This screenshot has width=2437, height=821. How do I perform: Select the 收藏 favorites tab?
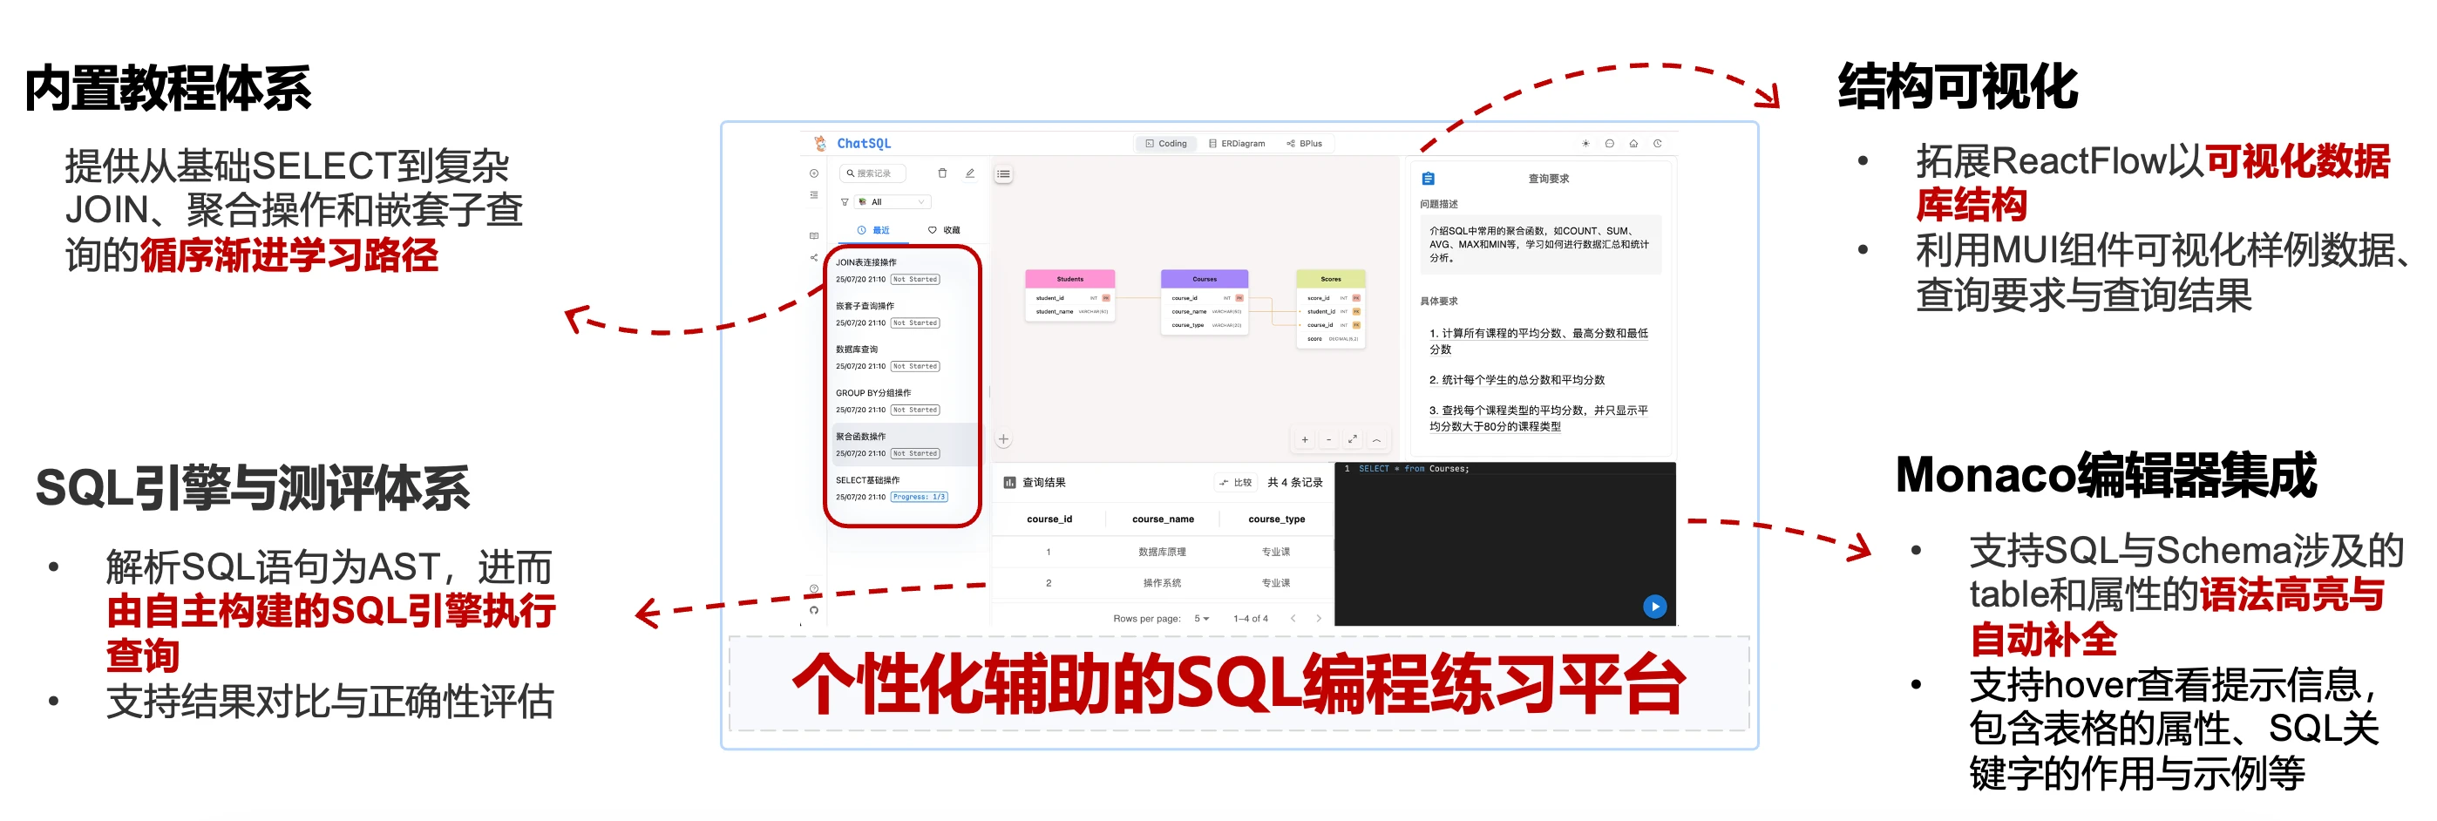pyautogui.click(x=943, y=230)
